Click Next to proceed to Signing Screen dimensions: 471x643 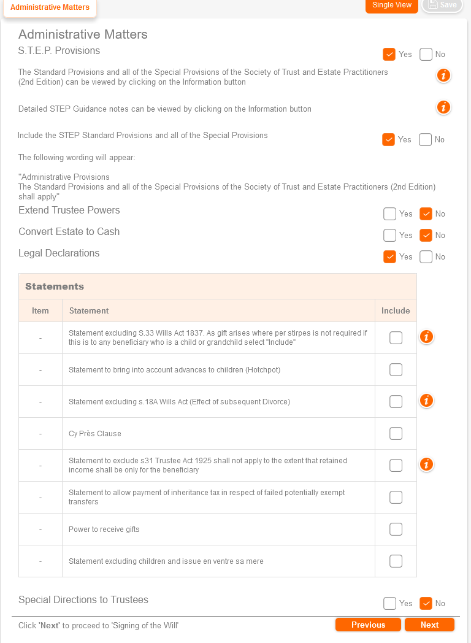429,625
